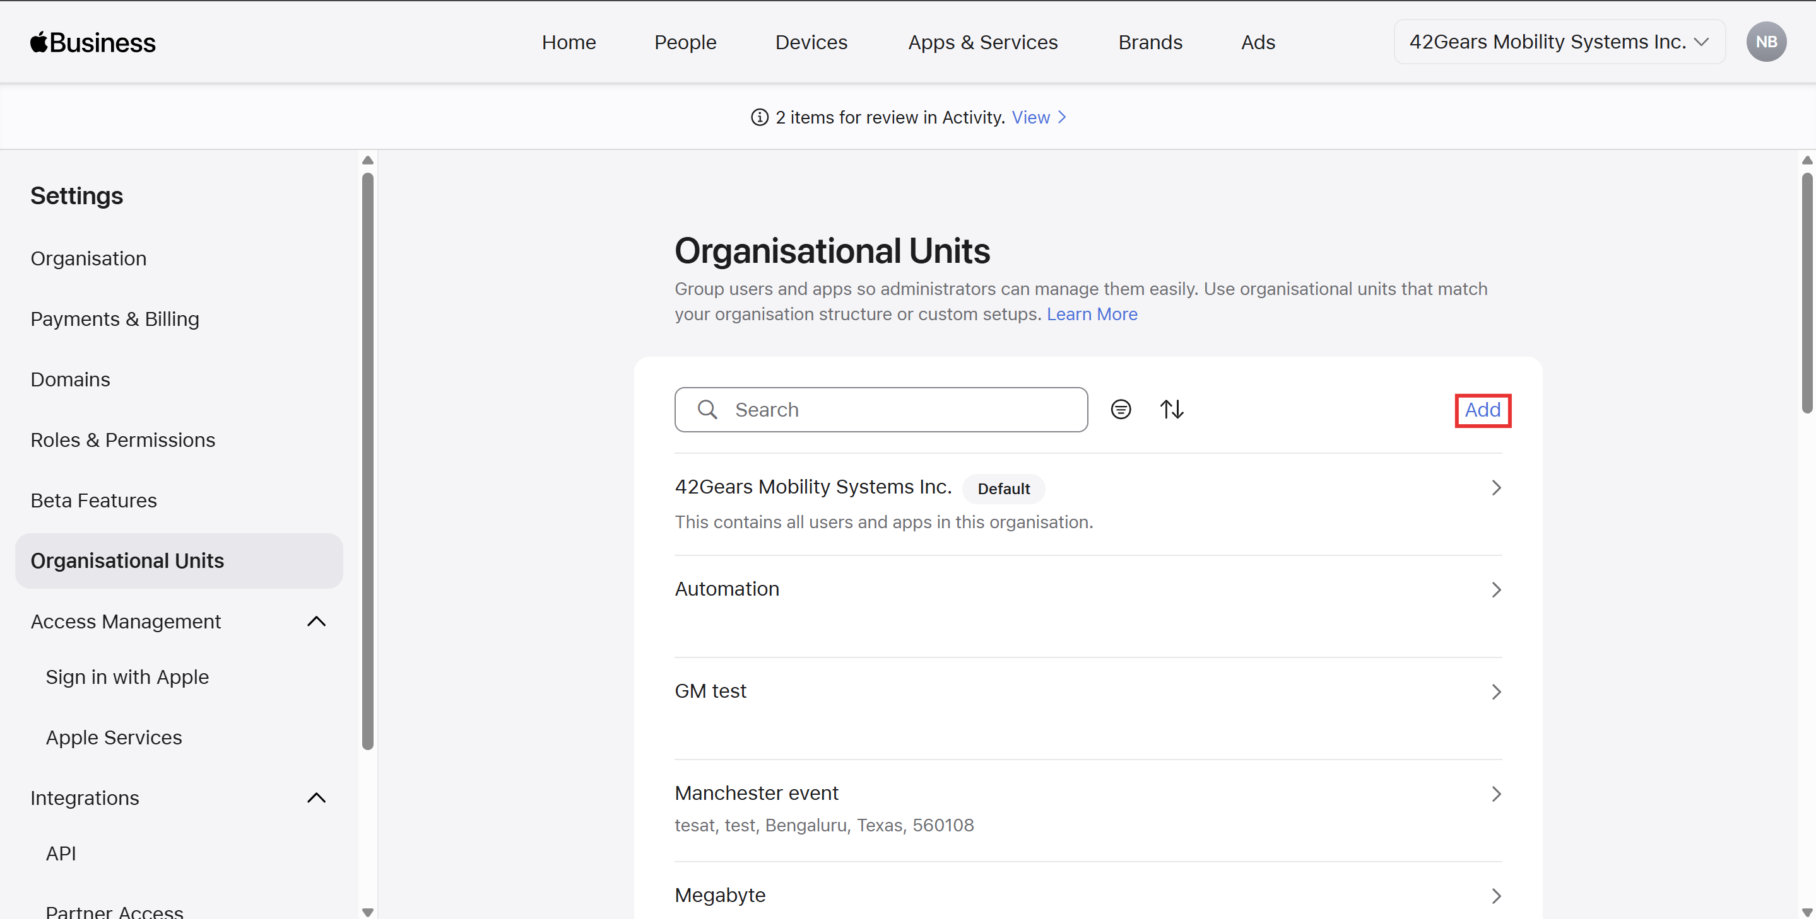Open the Manchester event unit chevron
The height and width of the screenshot is (919, 1816).
(x=1496, y=794)
